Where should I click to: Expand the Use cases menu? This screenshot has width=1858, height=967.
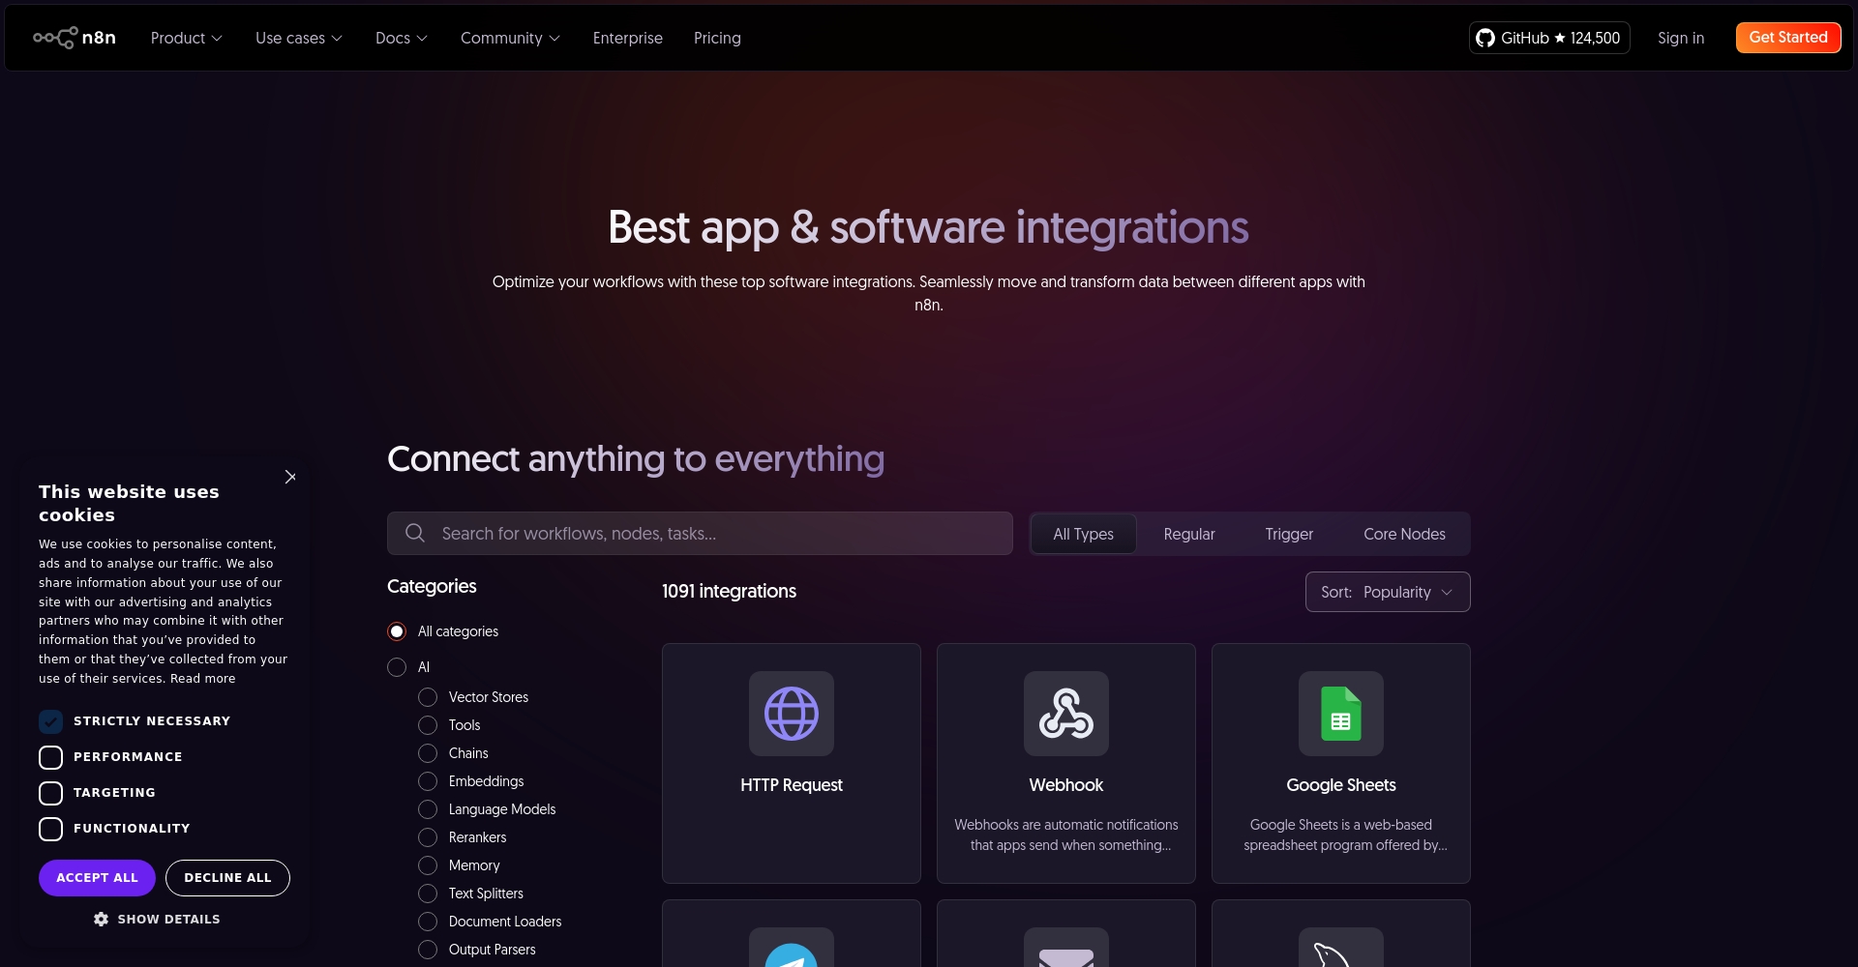[x=299, y=38]
